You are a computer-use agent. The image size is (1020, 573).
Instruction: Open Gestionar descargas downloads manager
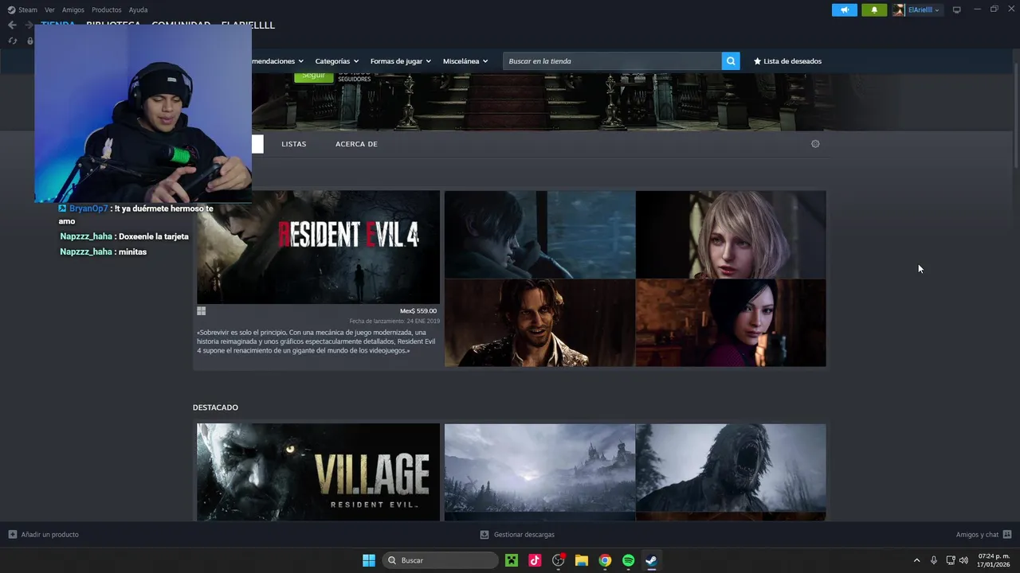517,535
